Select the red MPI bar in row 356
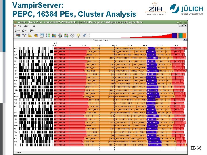The height and width of the screenshot is (155, 207). [x=69, y=58]
